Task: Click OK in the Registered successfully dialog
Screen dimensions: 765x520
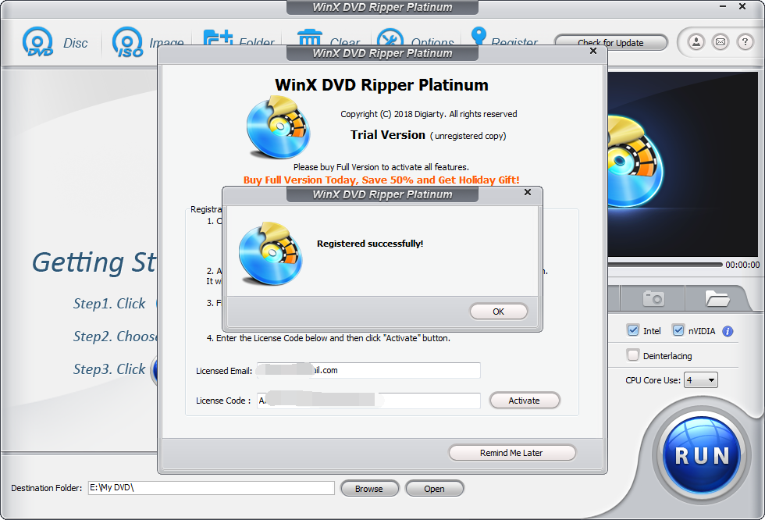Action: point(498,312)
